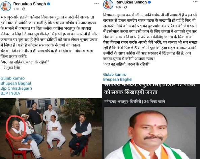Open the Bjp Chhattisgarh tagged page
200x159 pixels.
pyautogui.click(x=16, y=88)
